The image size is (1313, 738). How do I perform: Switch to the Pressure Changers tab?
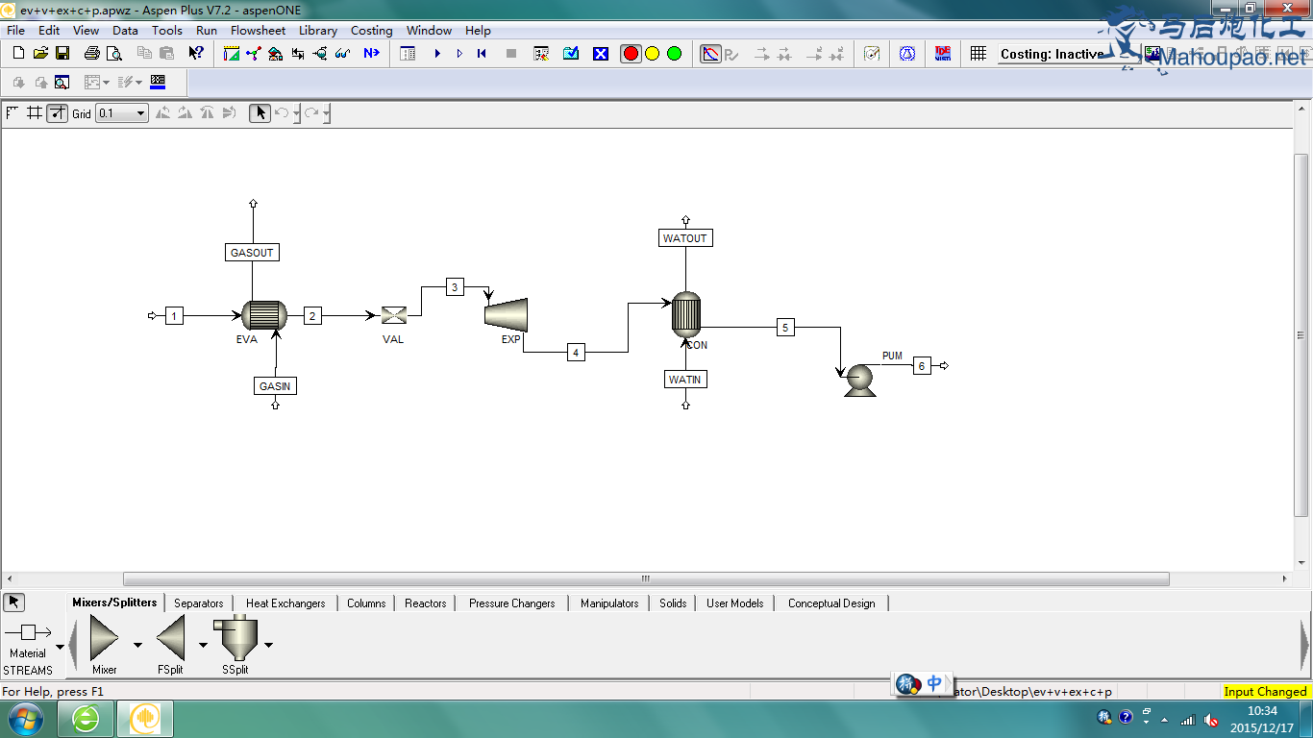point(512,603)
